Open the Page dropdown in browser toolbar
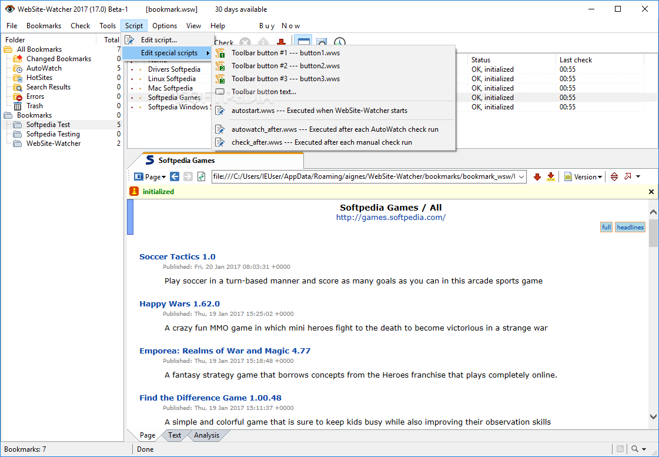Image resolution: width=659 pixels, height=457 pixels. tap(150, 177)
